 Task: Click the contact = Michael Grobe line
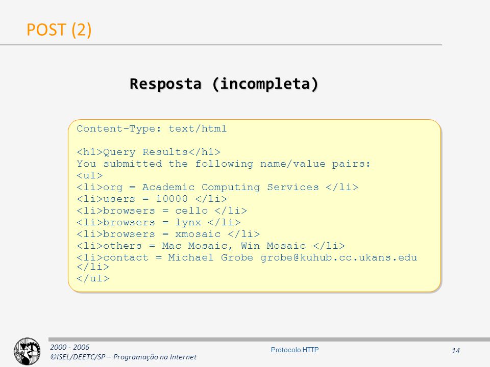click(x=247, y=262)
